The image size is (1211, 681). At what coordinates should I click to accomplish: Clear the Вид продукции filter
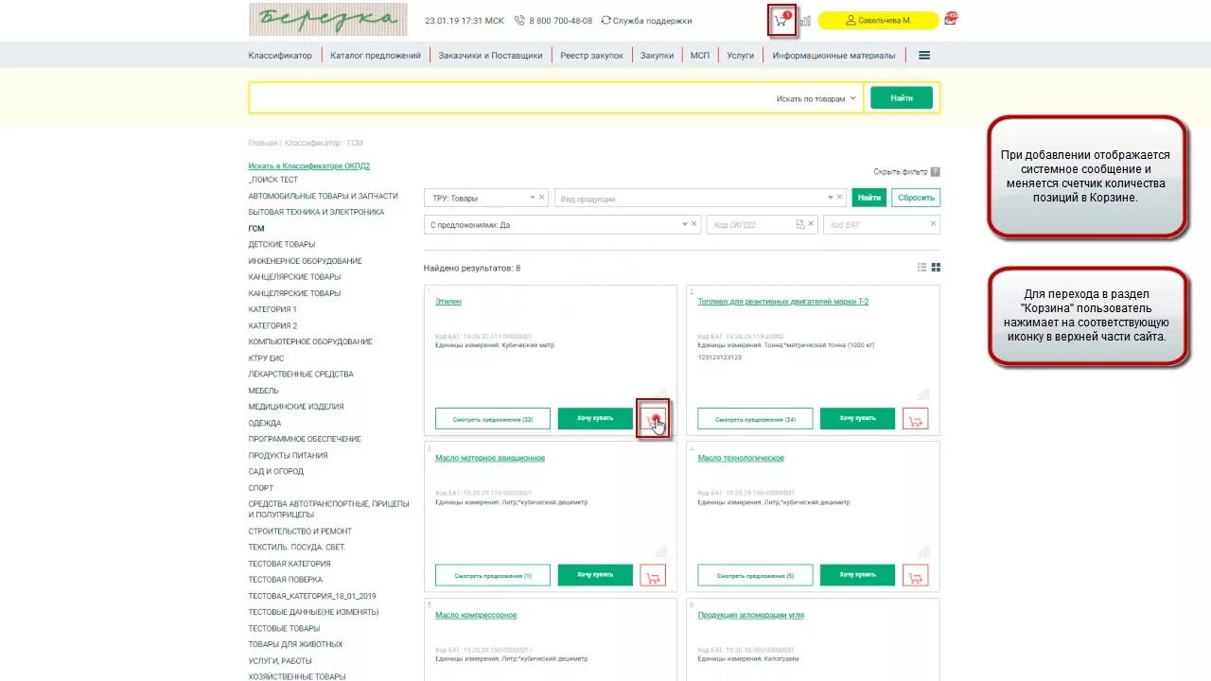click(x=840, y=197)
